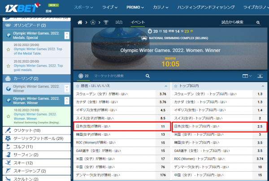This screenshot has width=269, height=181.
Task: Click the 1XBET logo
Action: (22, 8)
